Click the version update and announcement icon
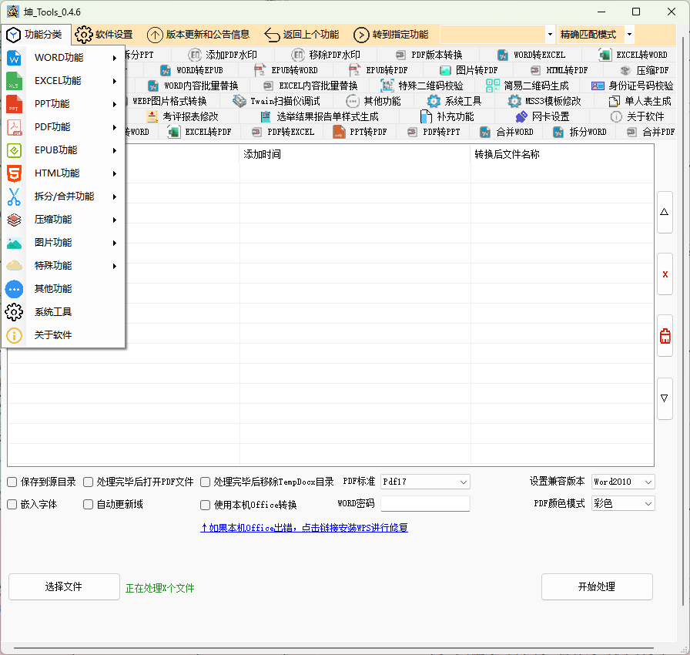This screenshot has width=690, height=655. click(155, 35)
